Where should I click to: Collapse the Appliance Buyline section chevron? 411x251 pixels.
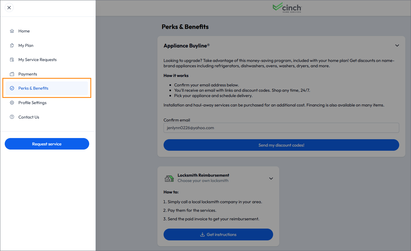point(397,45)
